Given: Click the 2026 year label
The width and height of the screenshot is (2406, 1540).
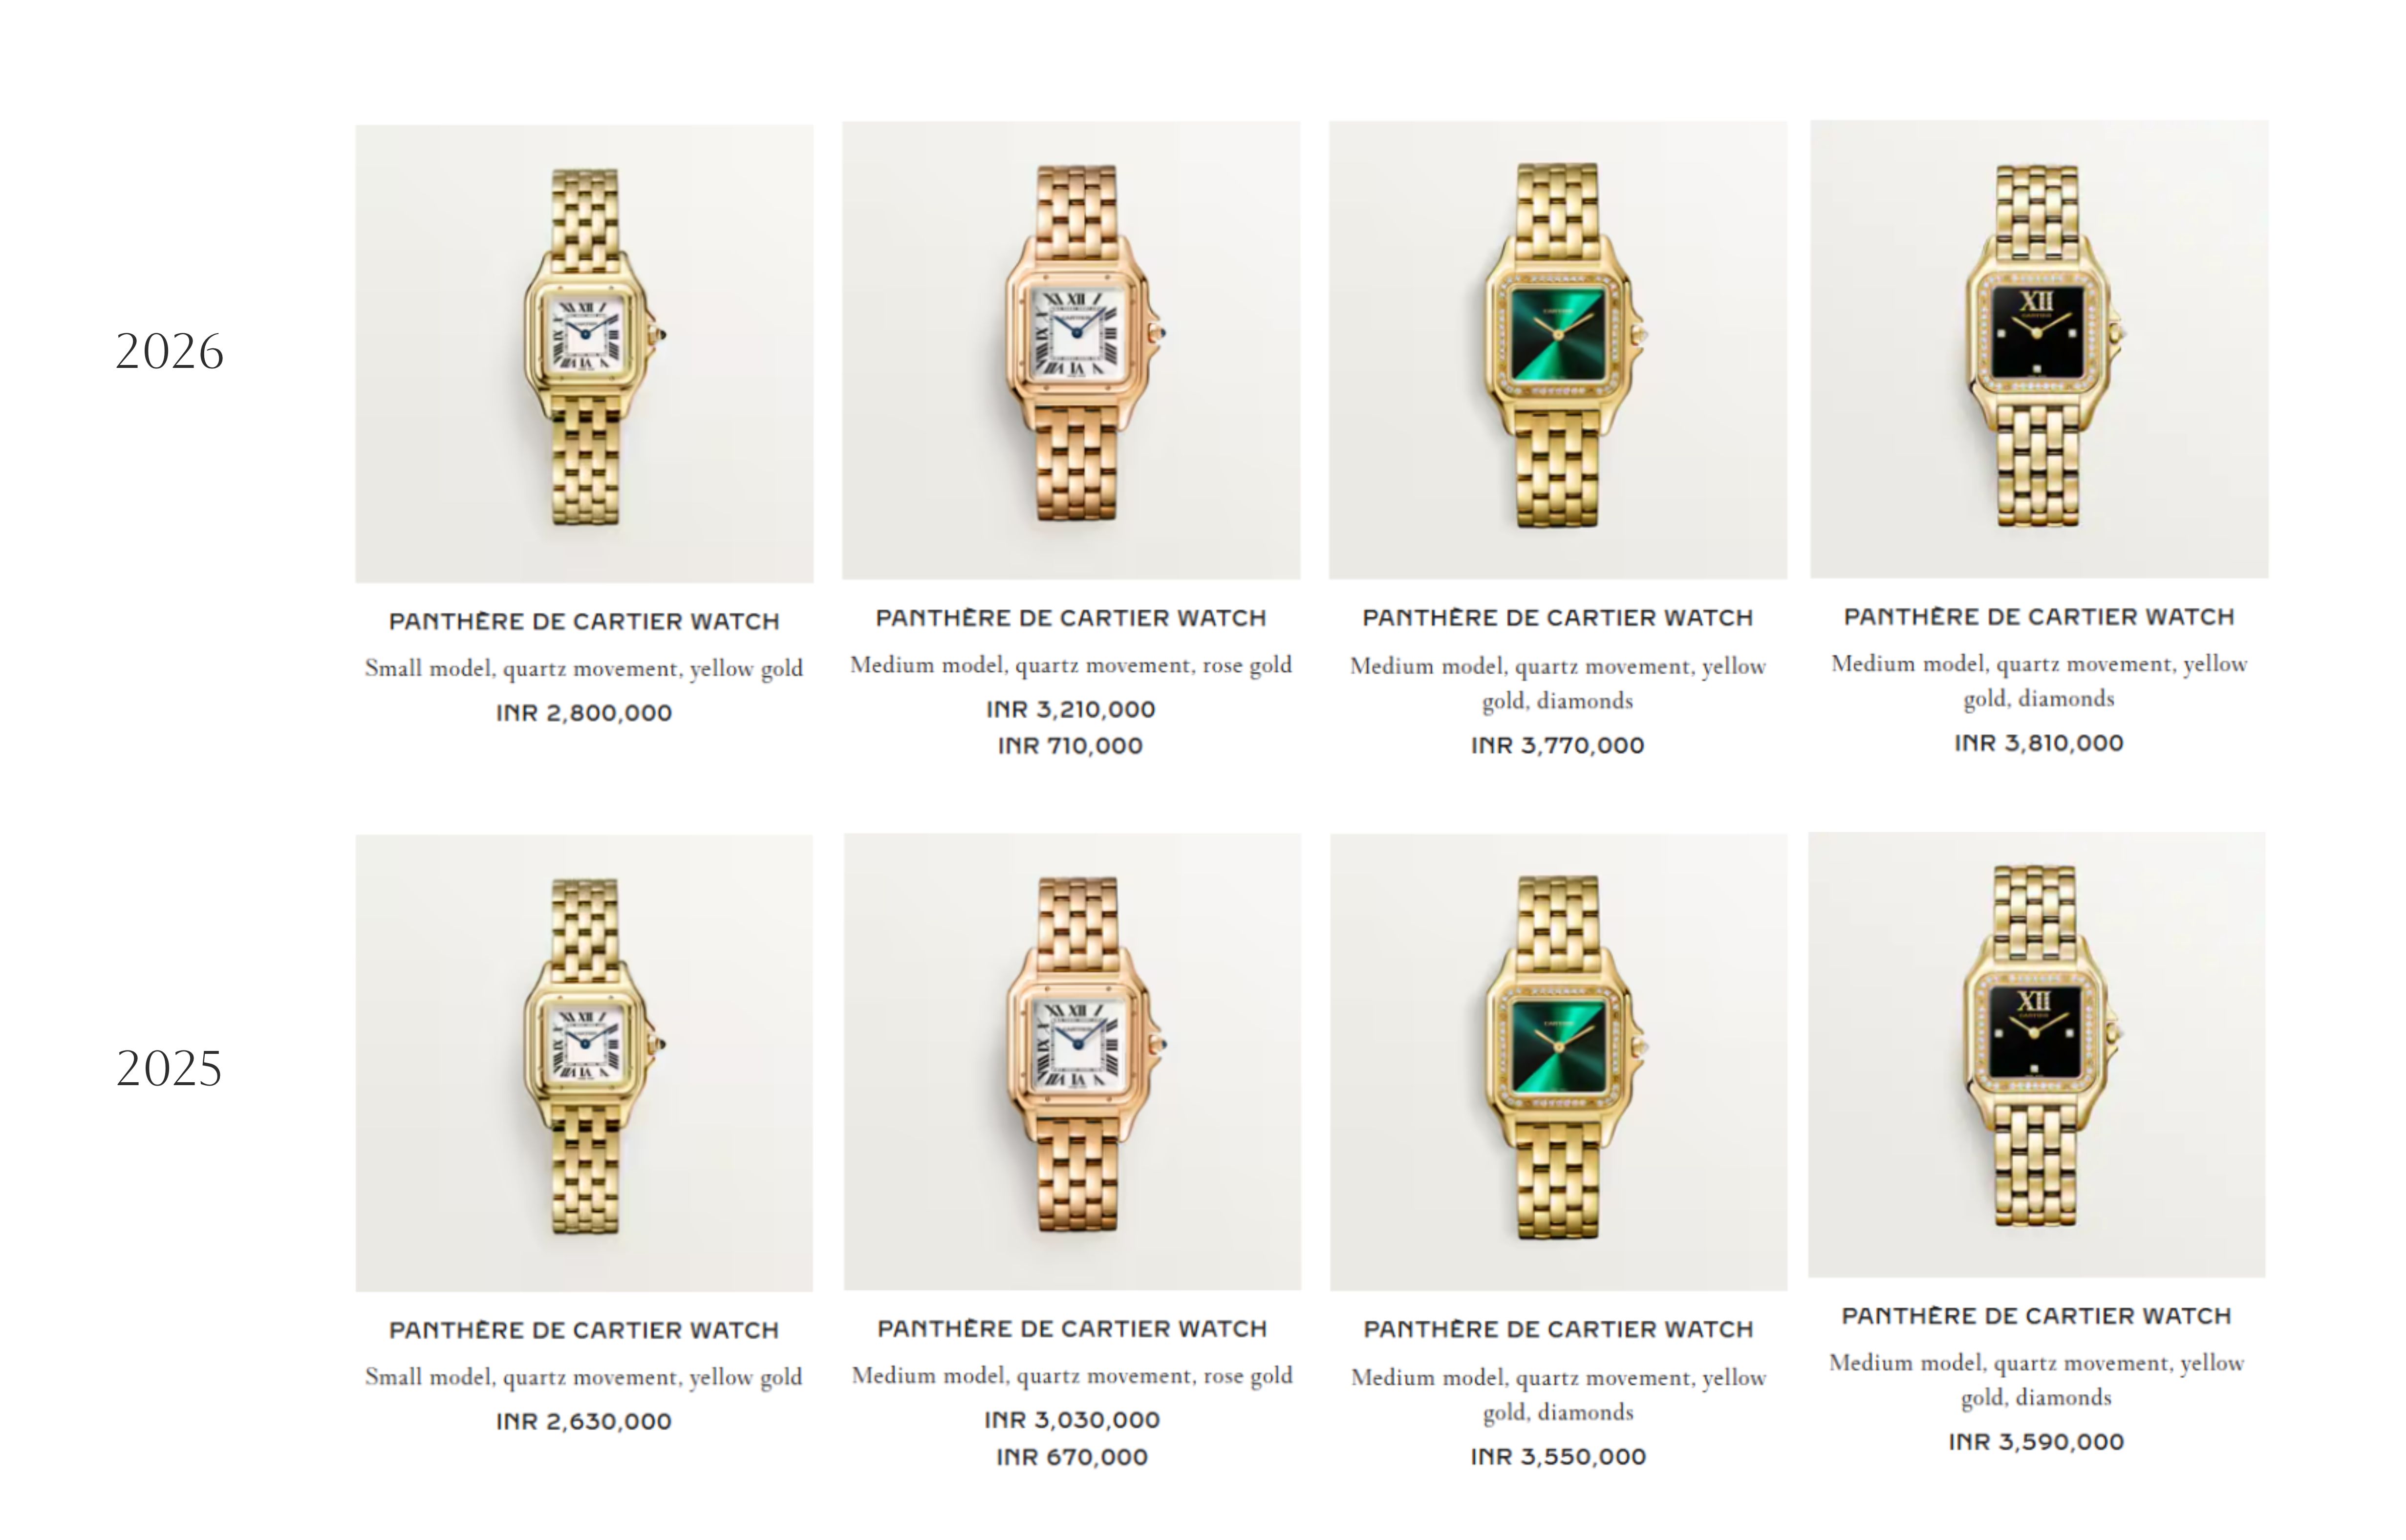Looking at the screenshot, I should coord(169,352).
